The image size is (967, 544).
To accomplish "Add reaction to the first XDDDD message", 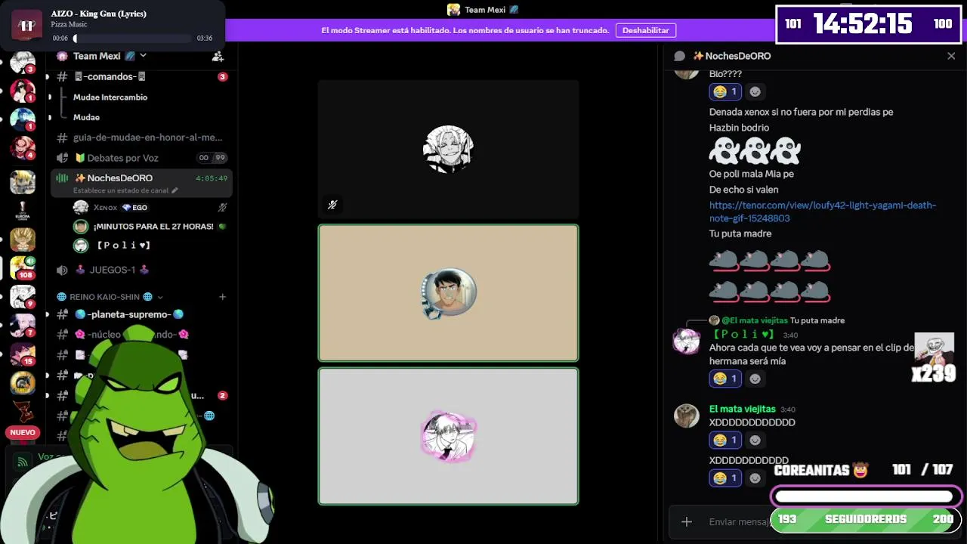I will 755,440.
